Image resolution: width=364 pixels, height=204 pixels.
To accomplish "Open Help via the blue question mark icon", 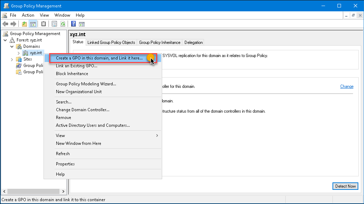I will (73, 24).
